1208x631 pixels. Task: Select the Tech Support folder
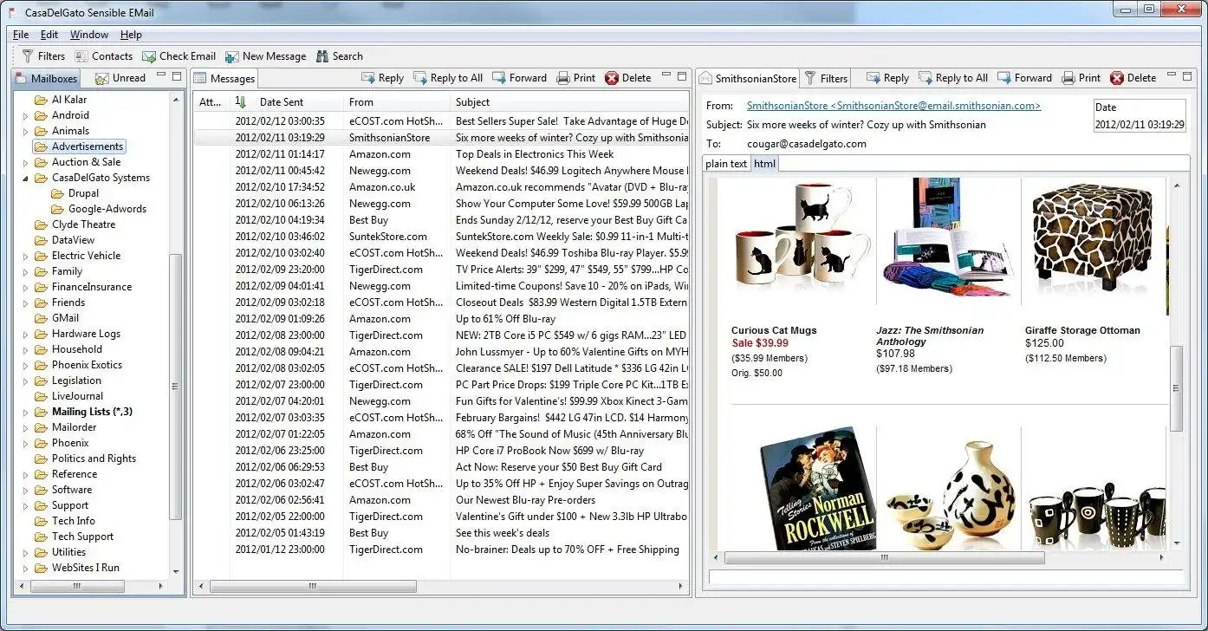pos(74,537)
